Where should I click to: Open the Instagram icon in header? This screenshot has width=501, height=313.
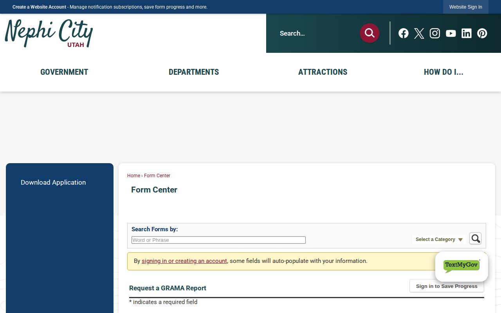coord(435,33)
